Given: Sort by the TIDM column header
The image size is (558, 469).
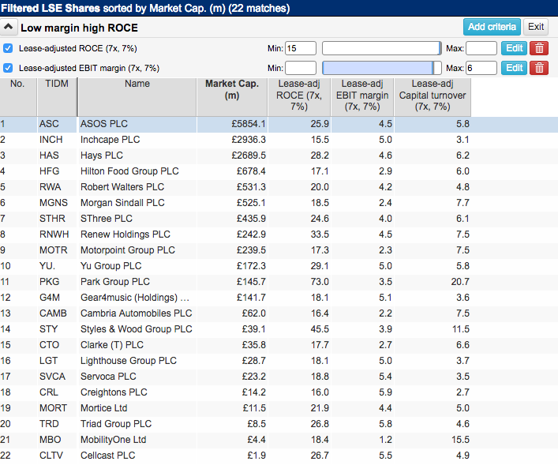Looking at the screenshot, I should click(x=57, y=97).
